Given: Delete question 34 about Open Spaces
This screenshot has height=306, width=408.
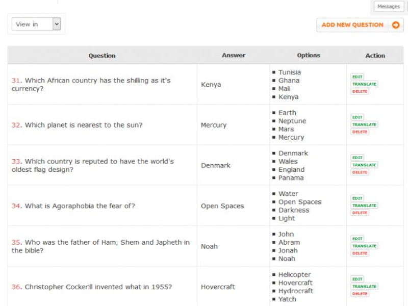Looking at the screenshot, I should (360, 213).
